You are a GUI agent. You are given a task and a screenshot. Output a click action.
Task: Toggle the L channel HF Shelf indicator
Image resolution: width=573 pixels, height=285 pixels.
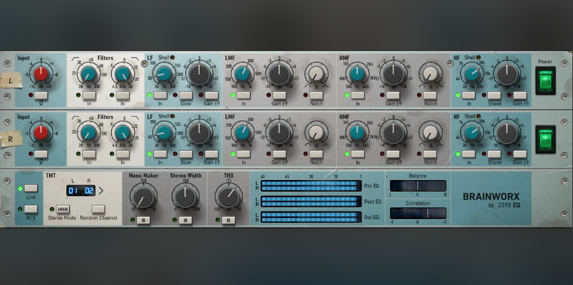coord(478,57)
